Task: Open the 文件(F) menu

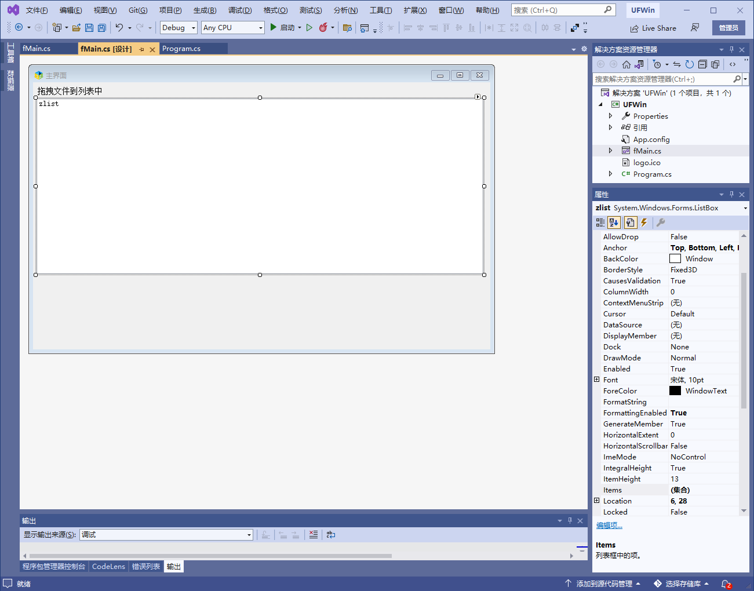Action: click(x=37, y=10)
